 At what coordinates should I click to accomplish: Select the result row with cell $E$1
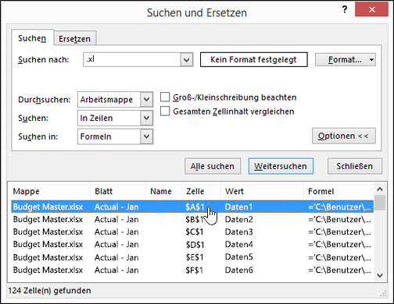(192, 257)
